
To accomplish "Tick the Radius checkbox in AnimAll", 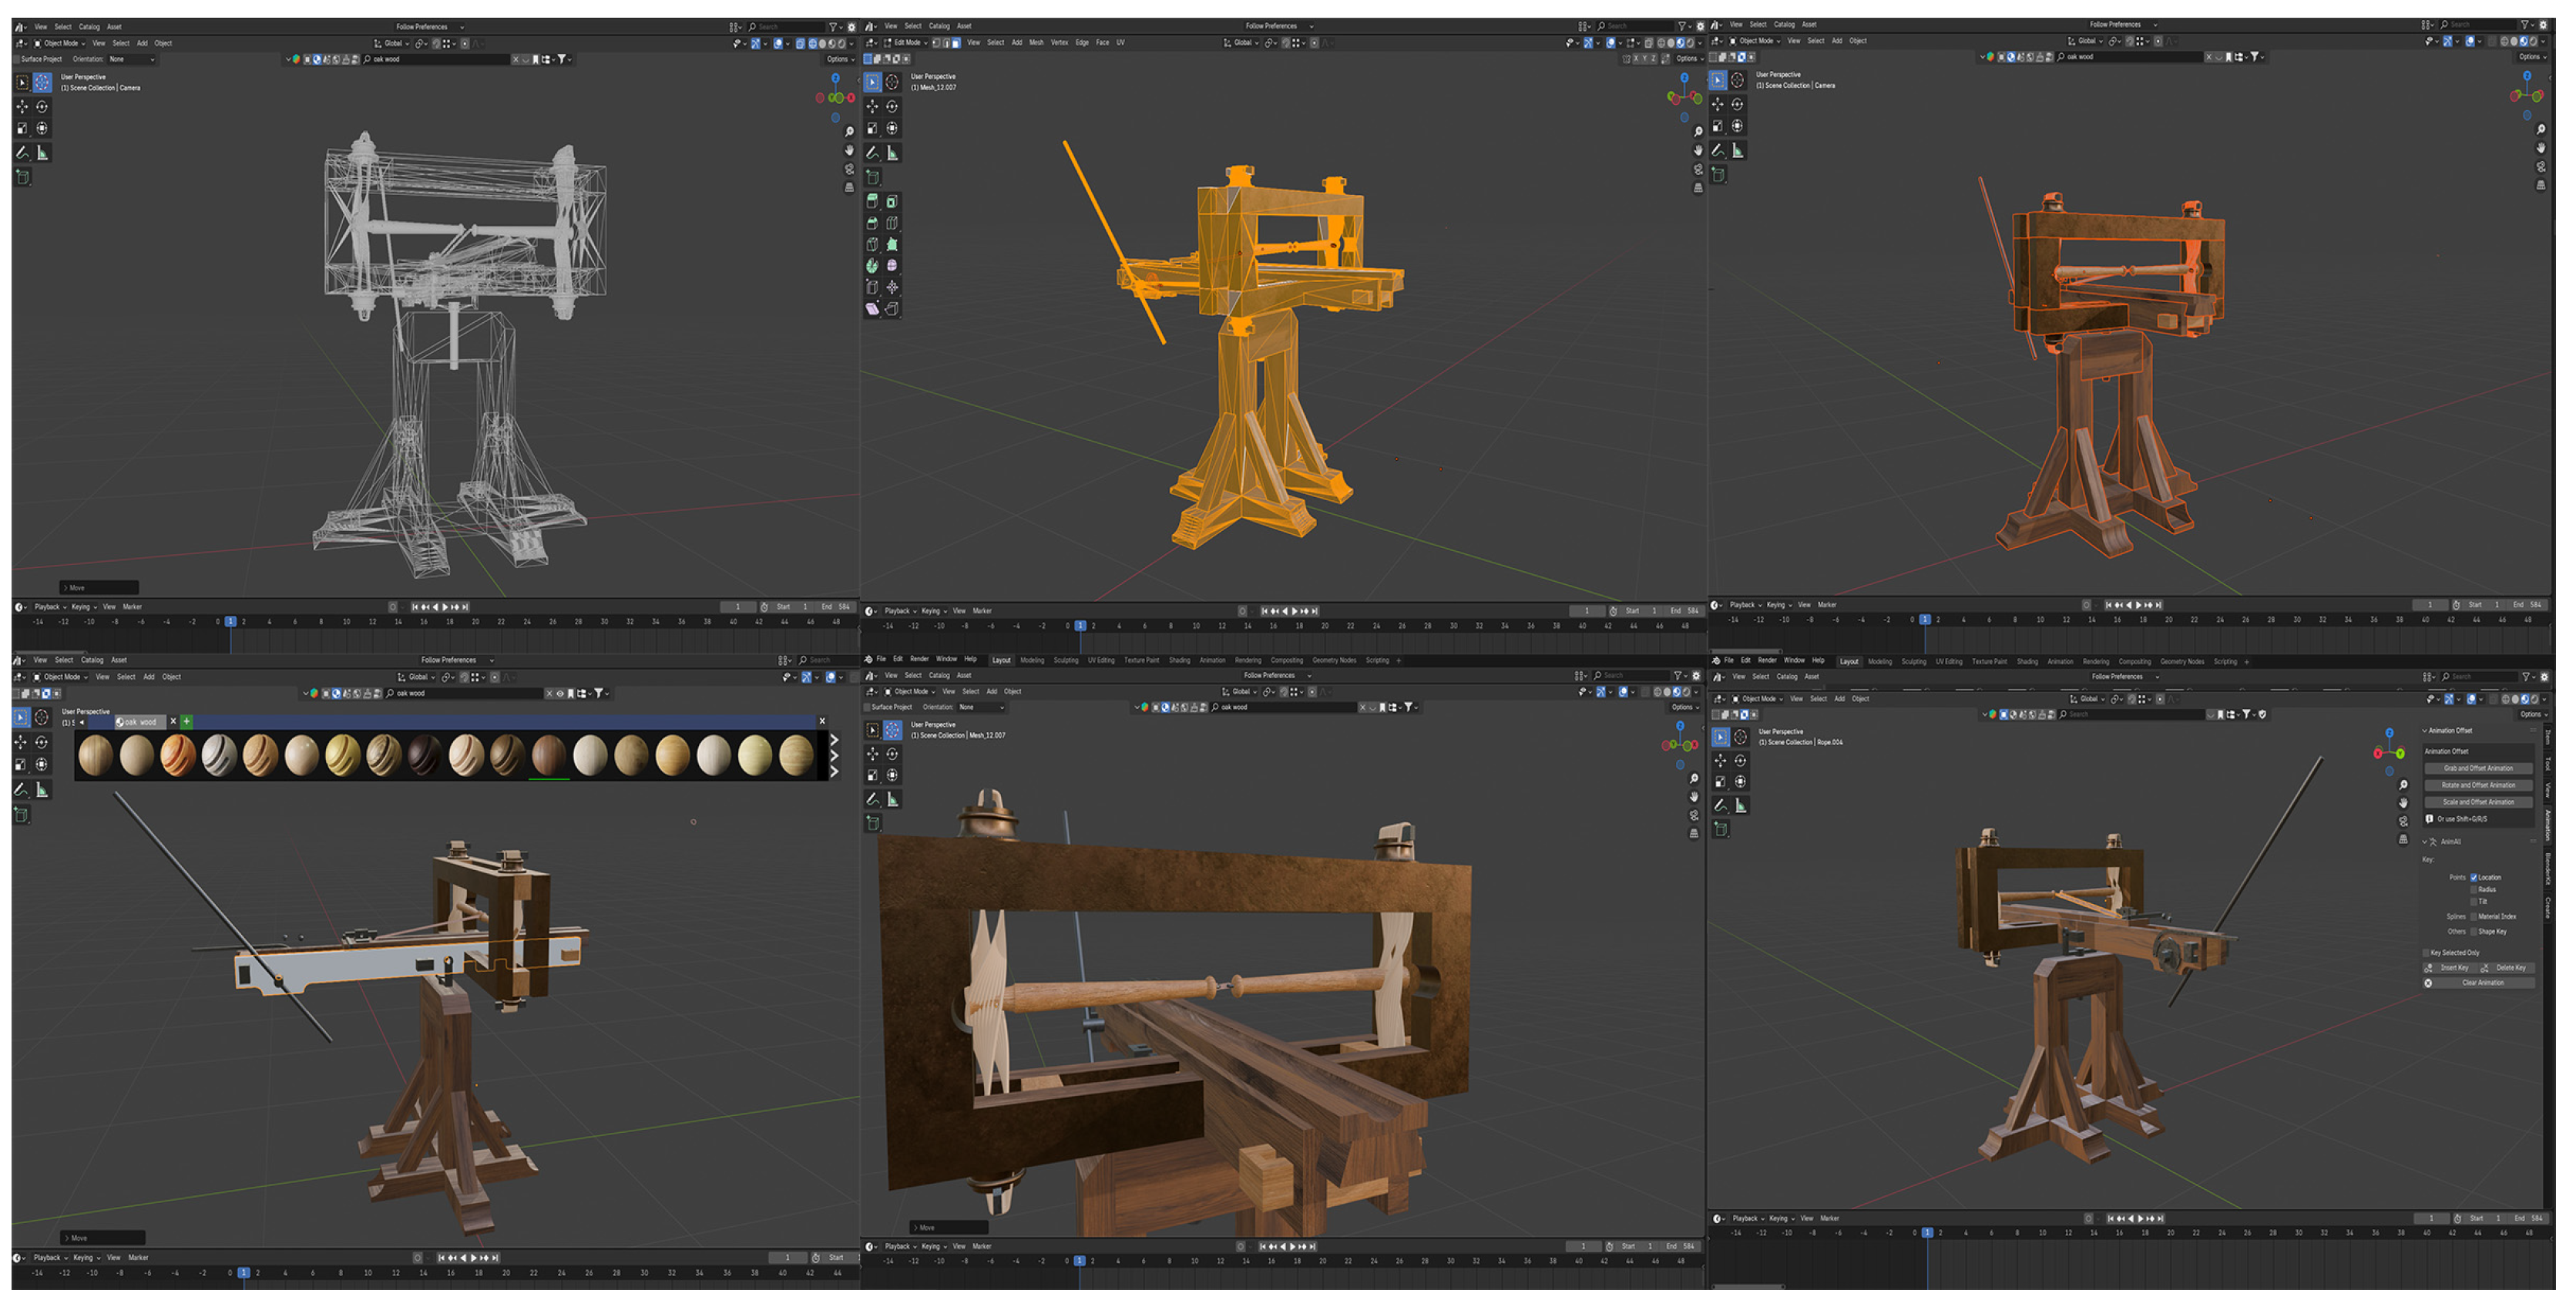I will coord(2474,889).
